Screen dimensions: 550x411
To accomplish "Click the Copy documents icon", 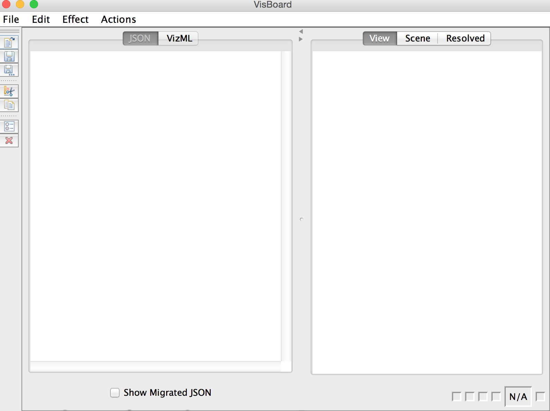I will (x=9, y=105).
